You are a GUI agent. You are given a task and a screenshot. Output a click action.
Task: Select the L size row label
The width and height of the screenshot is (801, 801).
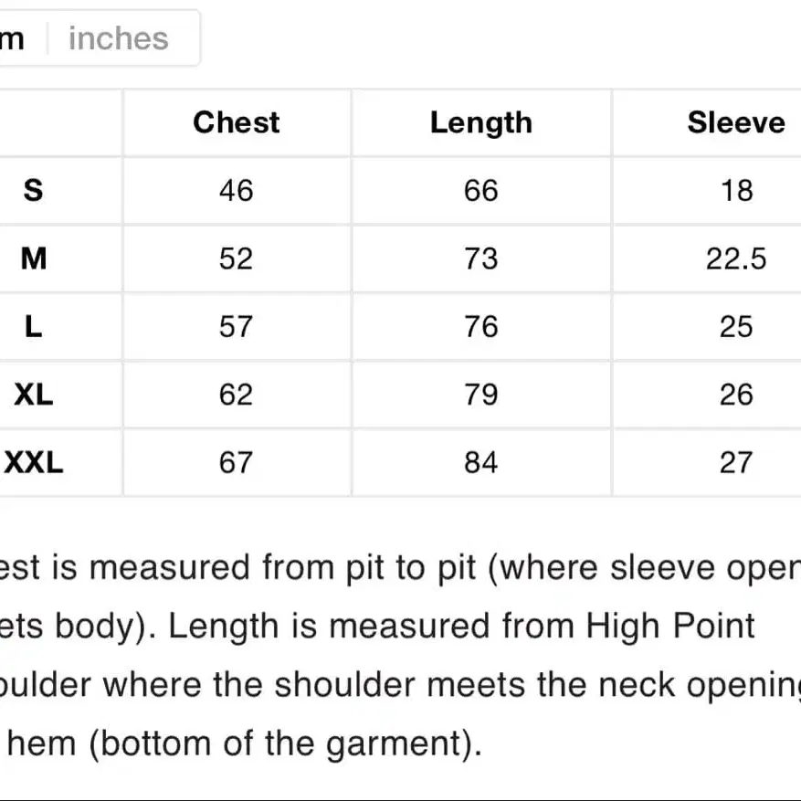(x=33, y=326)
